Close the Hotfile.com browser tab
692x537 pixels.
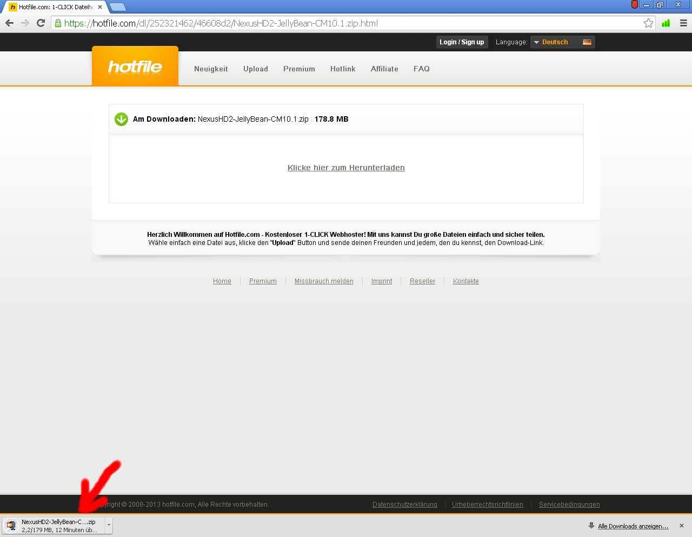coord(100,7)
